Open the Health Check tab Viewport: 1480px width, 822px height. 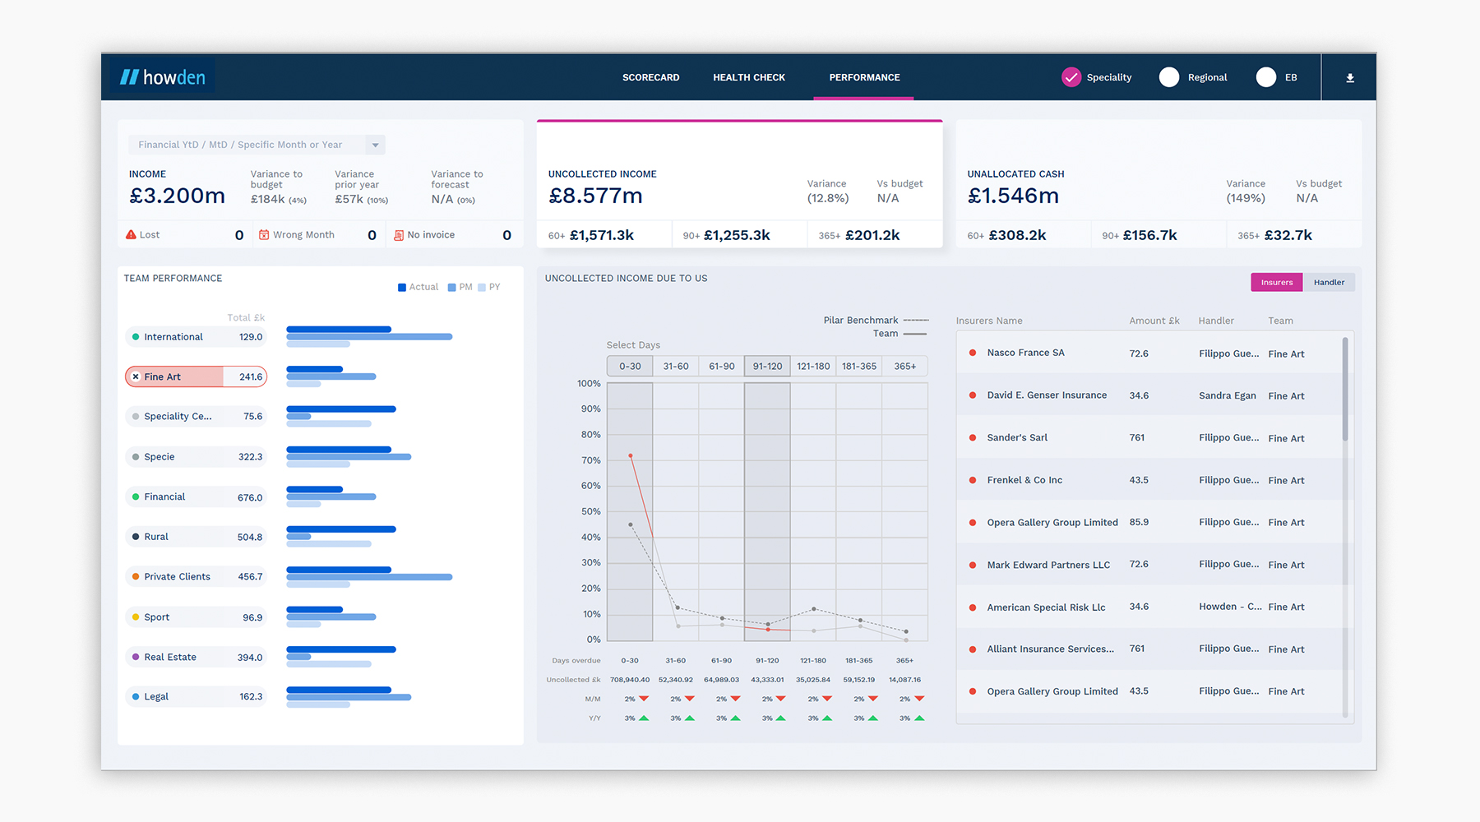[749, 77]
